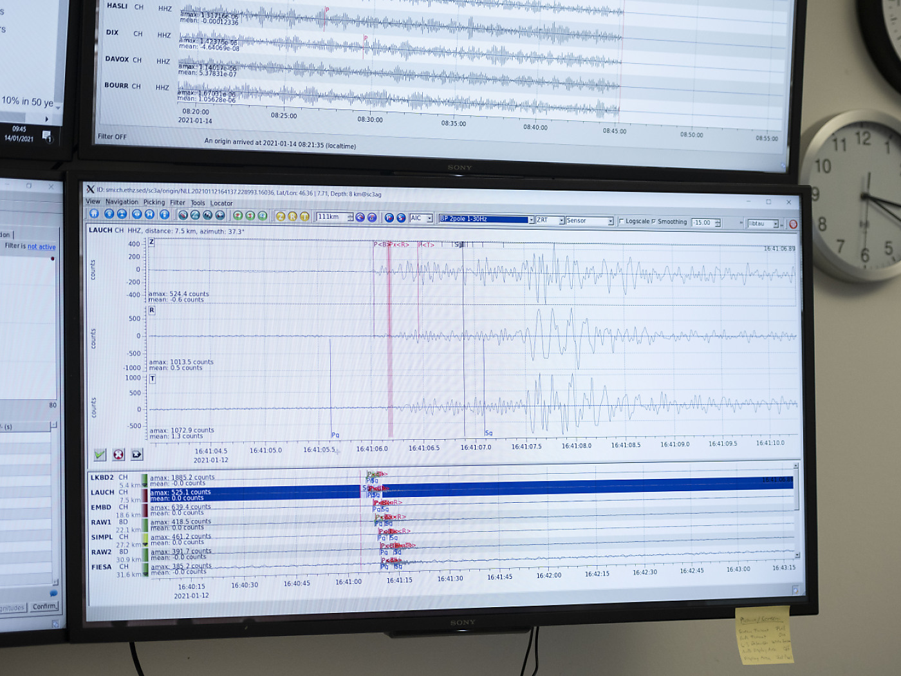
Task: Click the red circle icon beside libtau
Action: pyautogui.click(x=793, y=224)
